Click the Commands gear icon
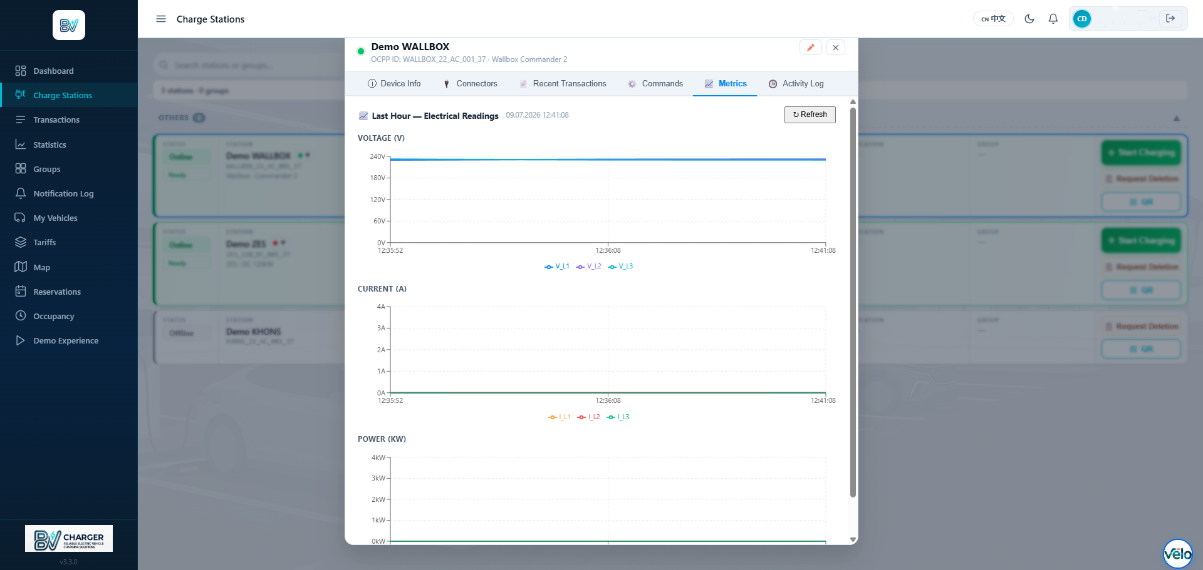 tap(632, 84)
